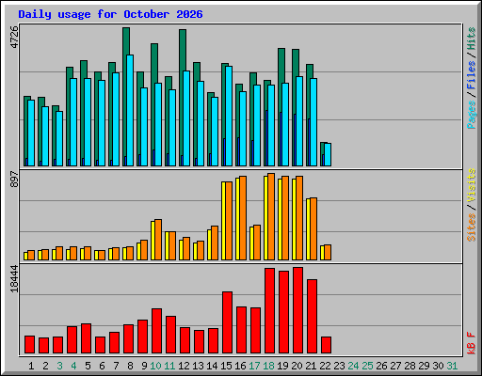Click green day label '25' on the x-axis
The height and width of the screenshot is (376, 482).
coord(367,366)
